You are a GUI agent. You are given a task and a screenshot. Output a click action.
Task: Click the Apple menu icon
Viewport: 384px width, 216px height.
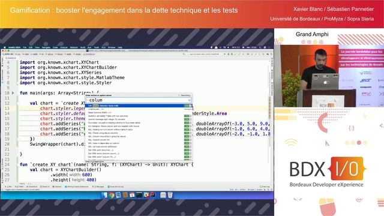click(4, 47)
